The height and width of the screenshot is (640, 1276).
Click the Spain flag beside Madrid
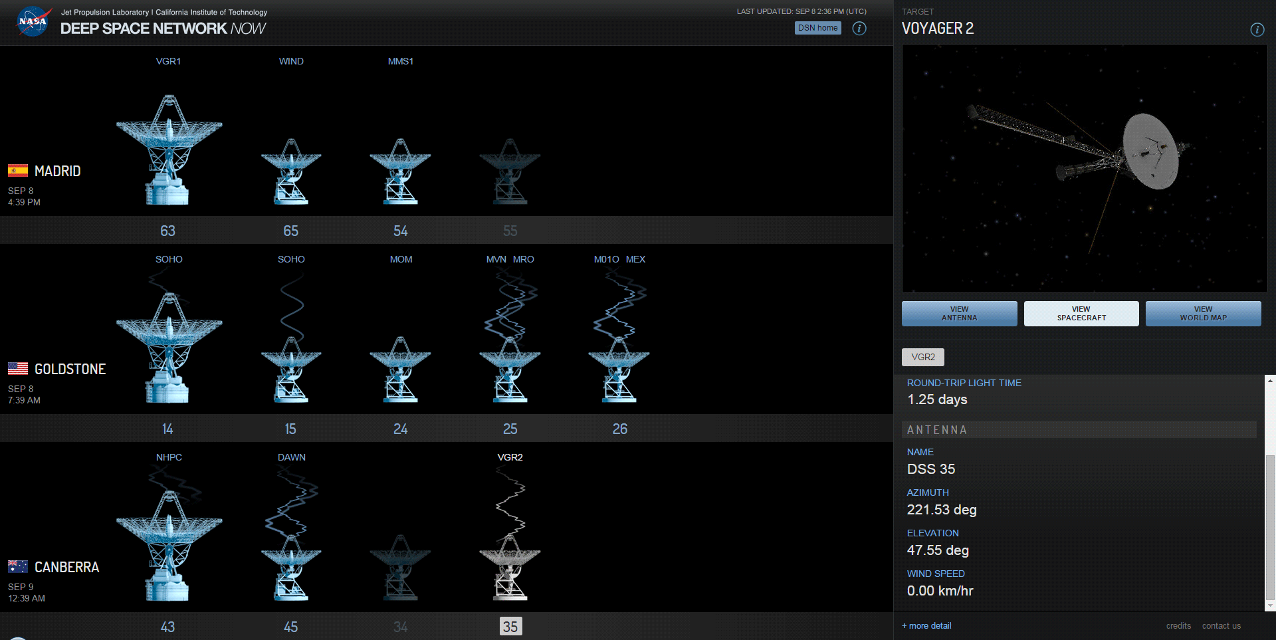pos(18,170)
